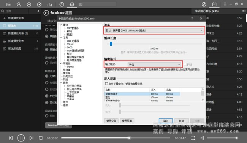
Task: Enable the 抖动 dither checkbox
Action: pos(185,64)
